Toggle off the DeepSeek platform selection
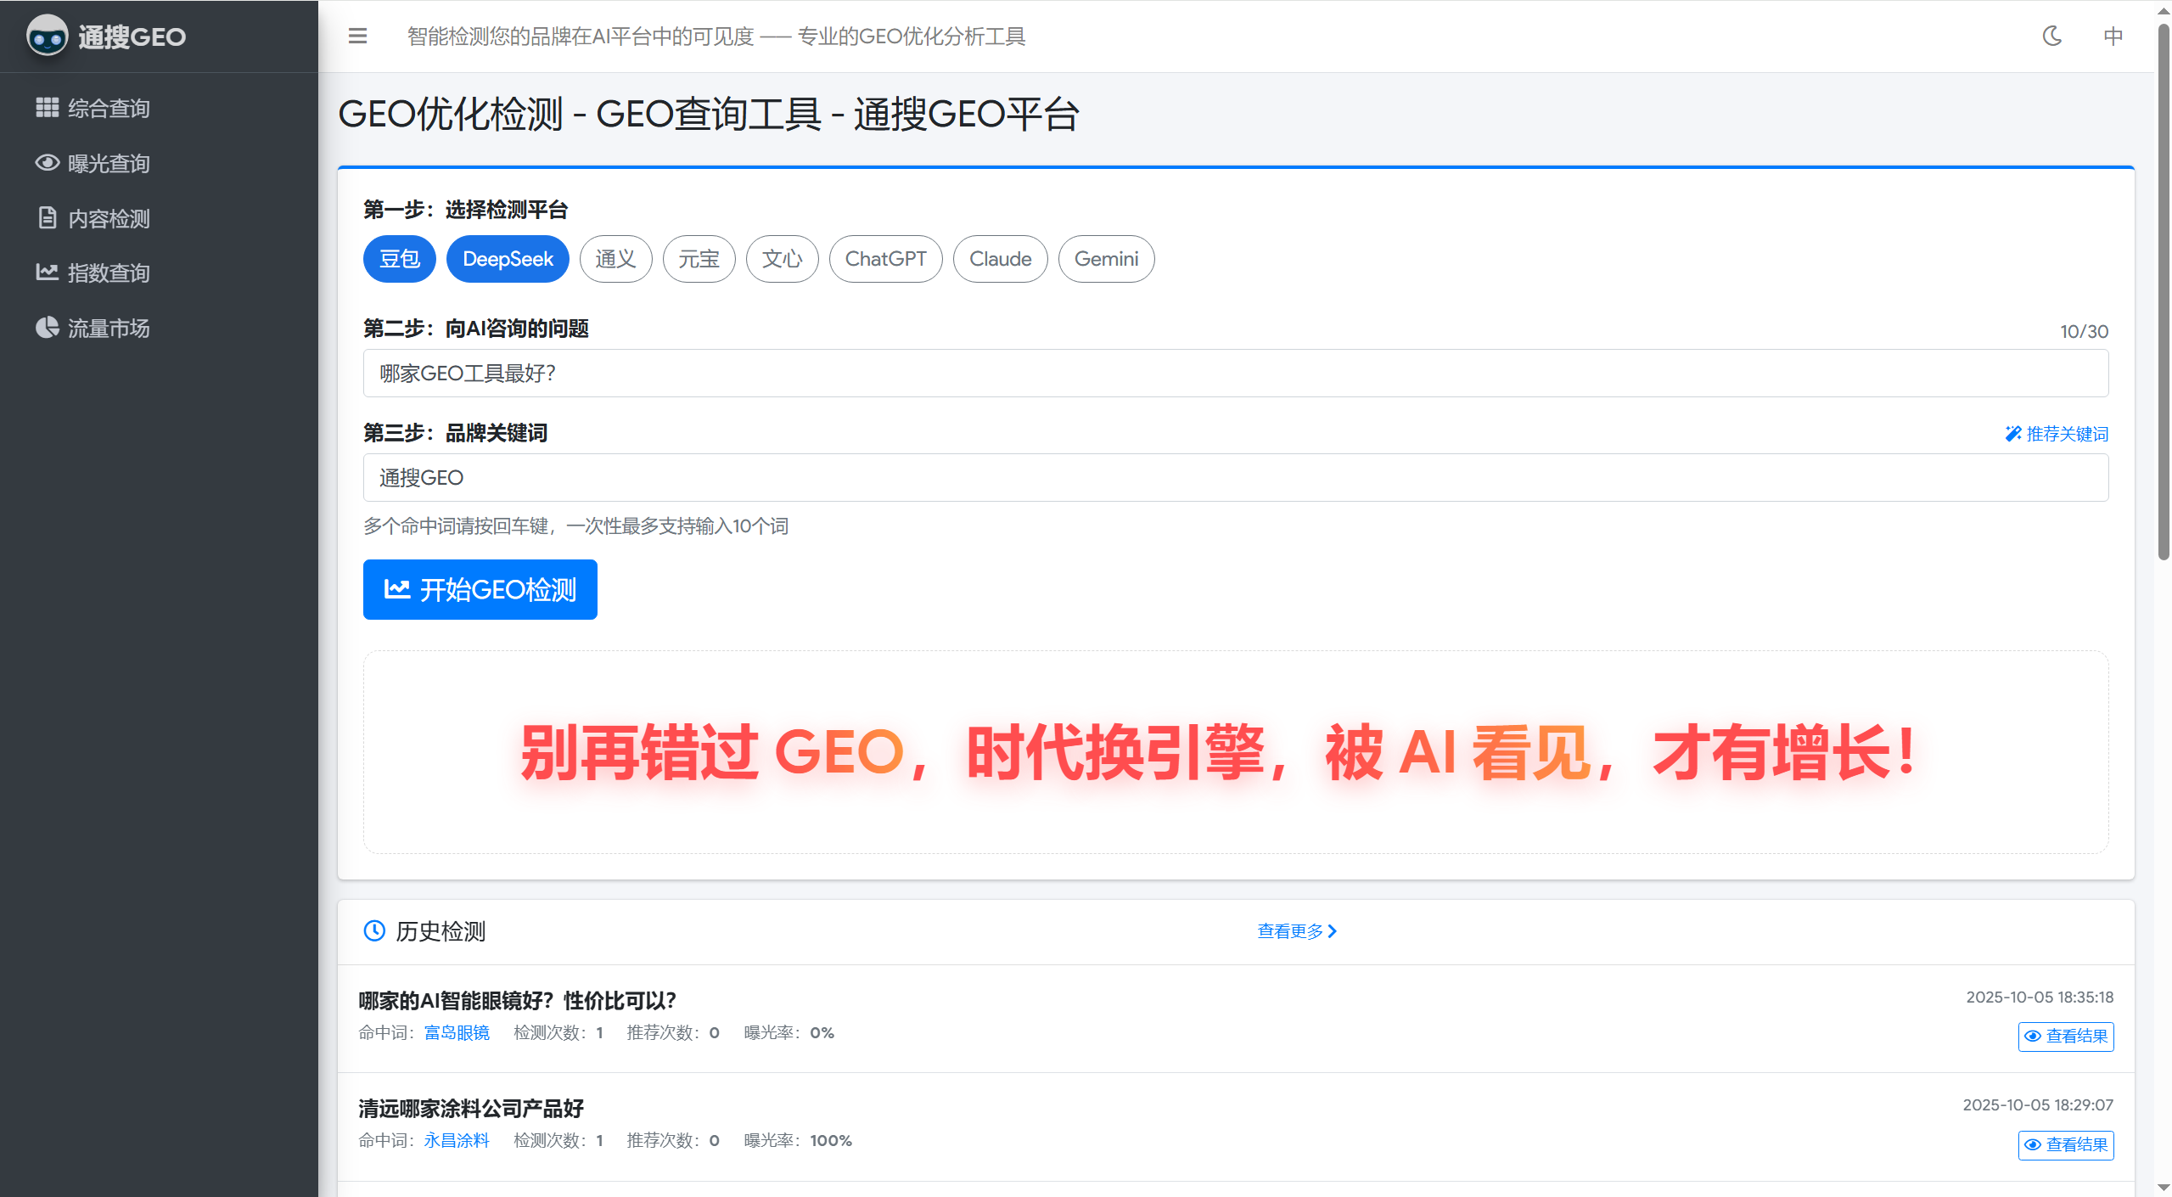 (x=508, y=259)
